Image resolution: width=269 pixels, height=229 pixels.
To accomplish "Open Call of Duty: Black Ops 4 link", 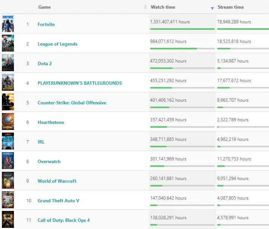I will pos(64,220).
